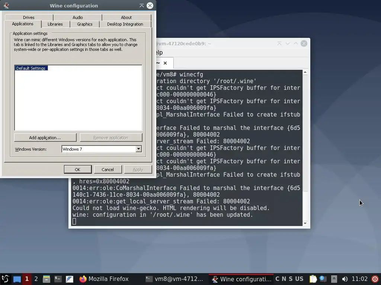The image size is (381, 285).
Task: Click the terminal scrollbar down arrow
Action: [x=305, y=223]
